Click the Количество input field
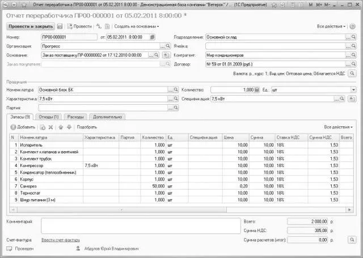The width and height of the screenshot is (363, 258). 233,89
